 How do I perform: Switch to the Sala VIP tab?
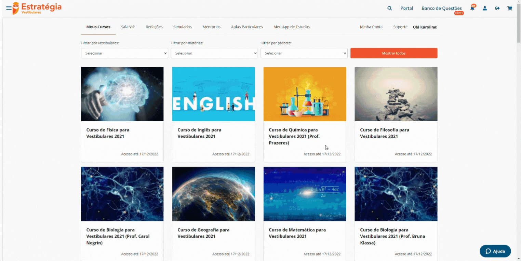128,27
